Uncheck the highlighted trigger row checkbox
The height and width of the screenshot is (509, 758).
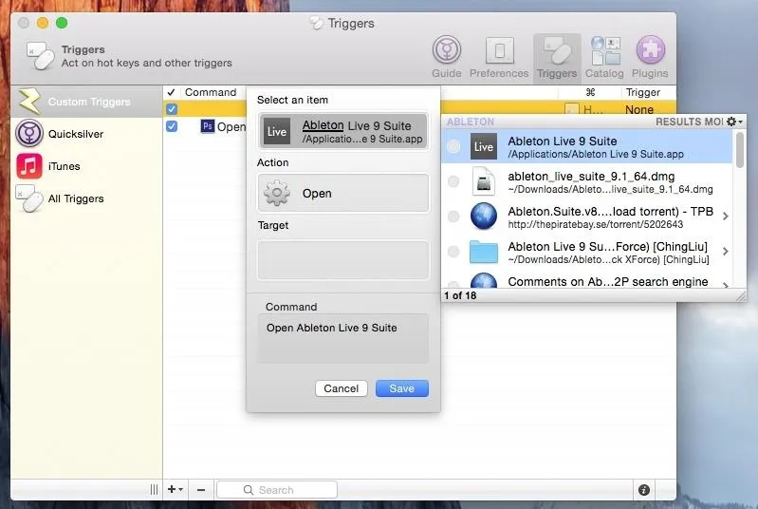(171, 109)
